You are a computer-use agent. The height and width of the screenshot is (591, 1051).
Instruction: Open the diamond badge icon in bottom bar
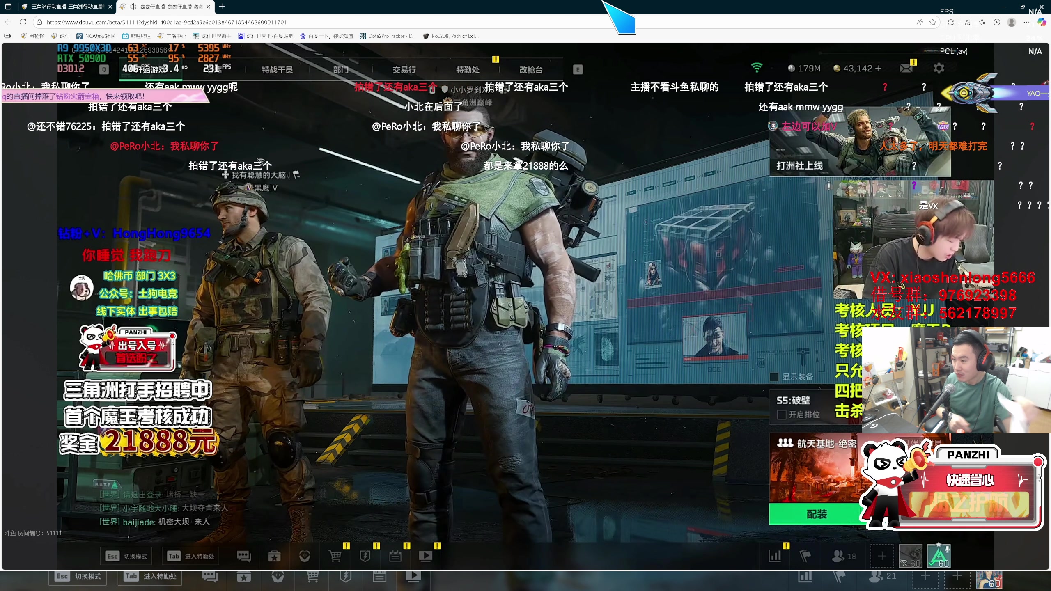click(x=305, y=556)
